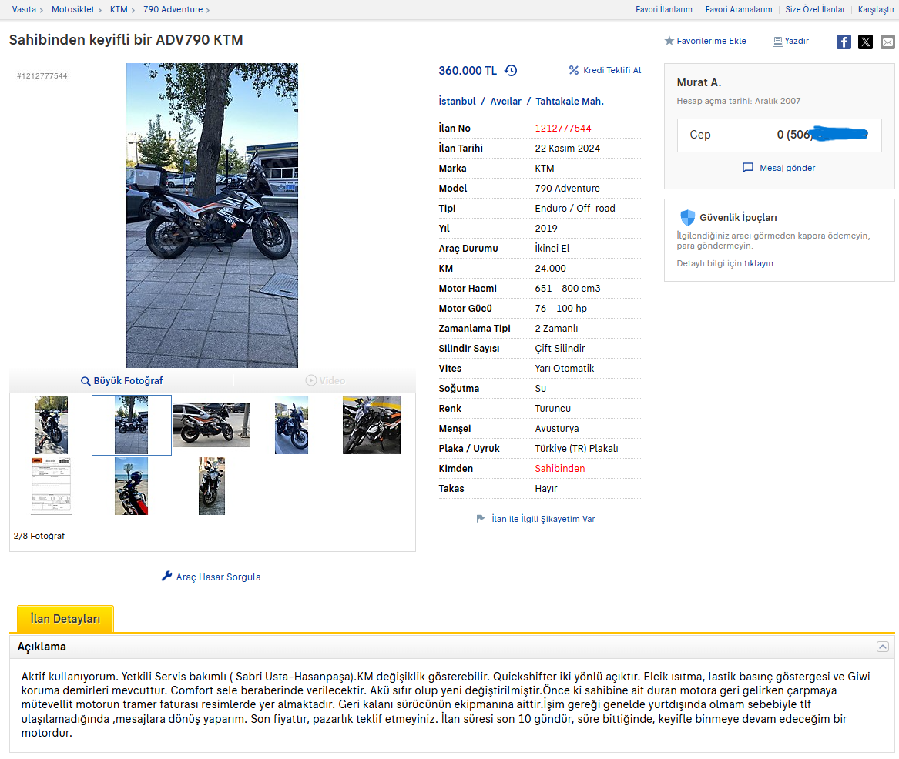
Task: Click the Enduro / Off-road value
Action: coord(575,209)
